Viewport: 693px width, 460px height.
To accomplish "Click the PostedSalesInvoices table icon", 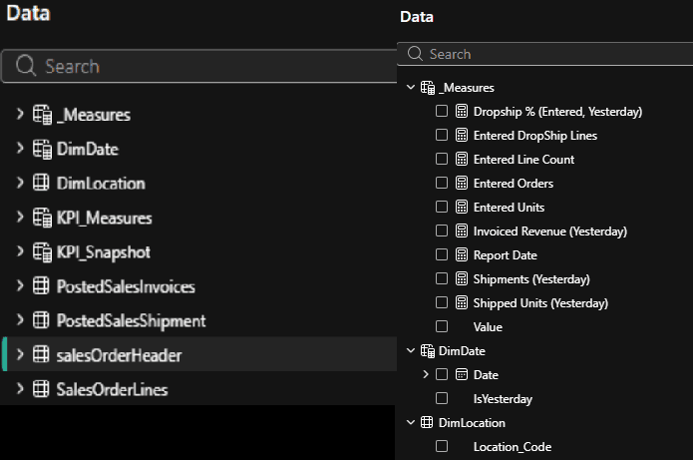I will click(x=41, y=286).
